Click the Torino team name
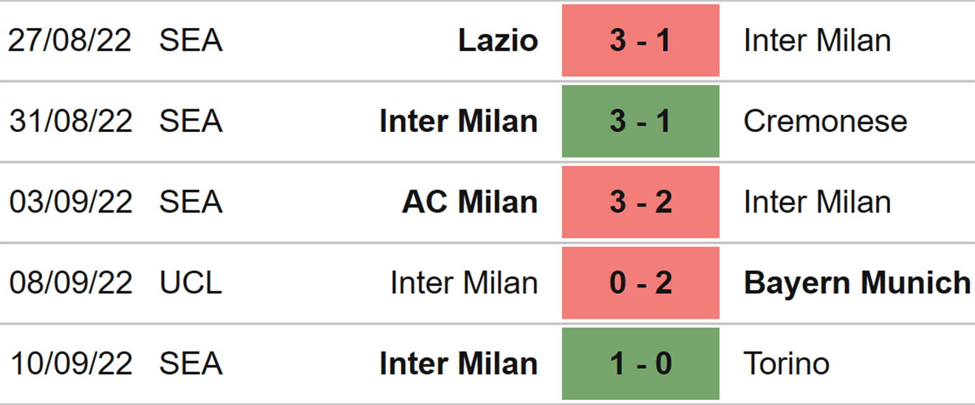Viewport: 975px width, 405px height. (x=787, y=364)
